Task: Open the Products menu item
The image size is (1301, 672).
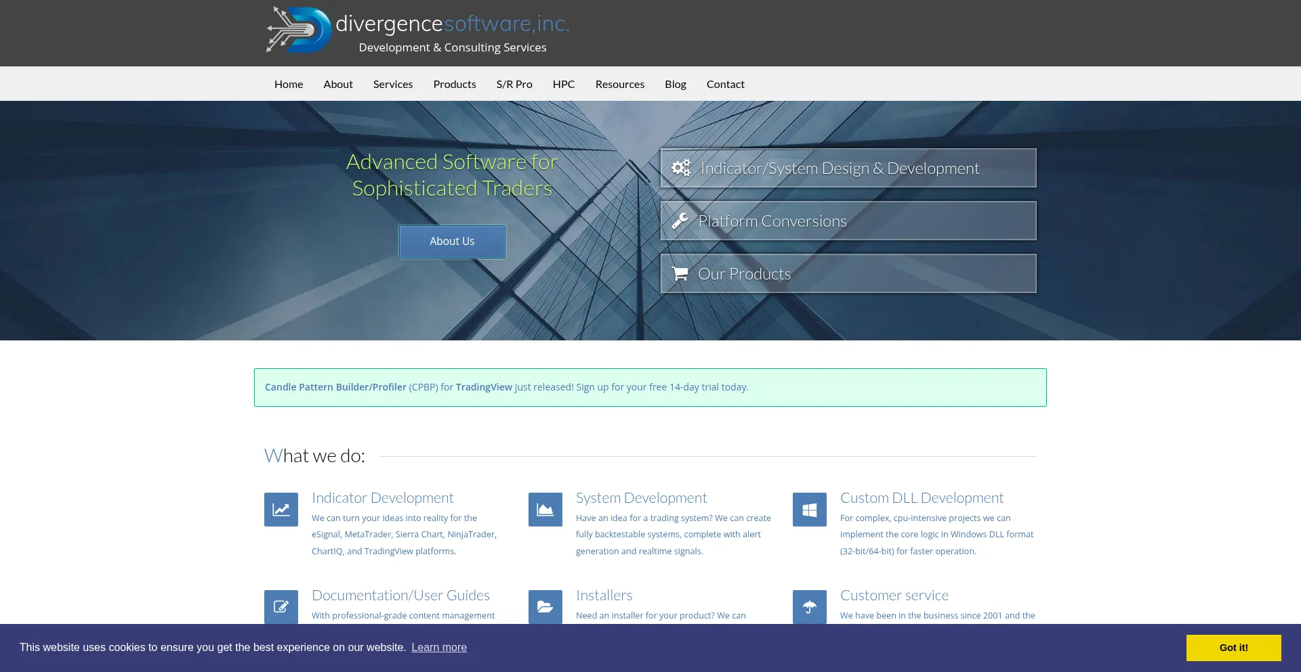Action: tap(455, 84)
